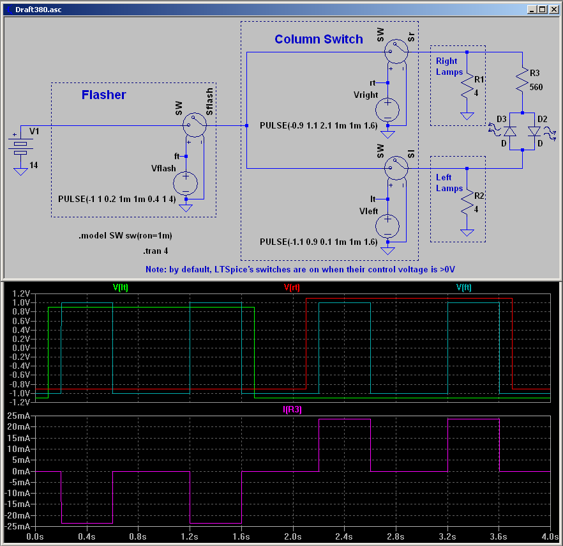The image size is (563, 546).
Task: Click the Vflash PULSE(-1 1 0.2...) value
Action: [x=117, y=199]
